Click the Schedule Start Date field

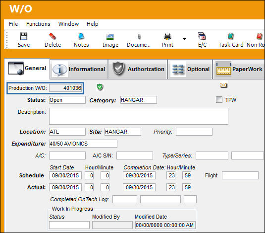65,175
